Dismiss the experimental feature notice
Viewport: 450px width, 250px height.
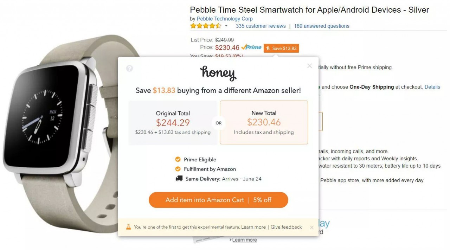pyautogui.click(x=311, y=227)
